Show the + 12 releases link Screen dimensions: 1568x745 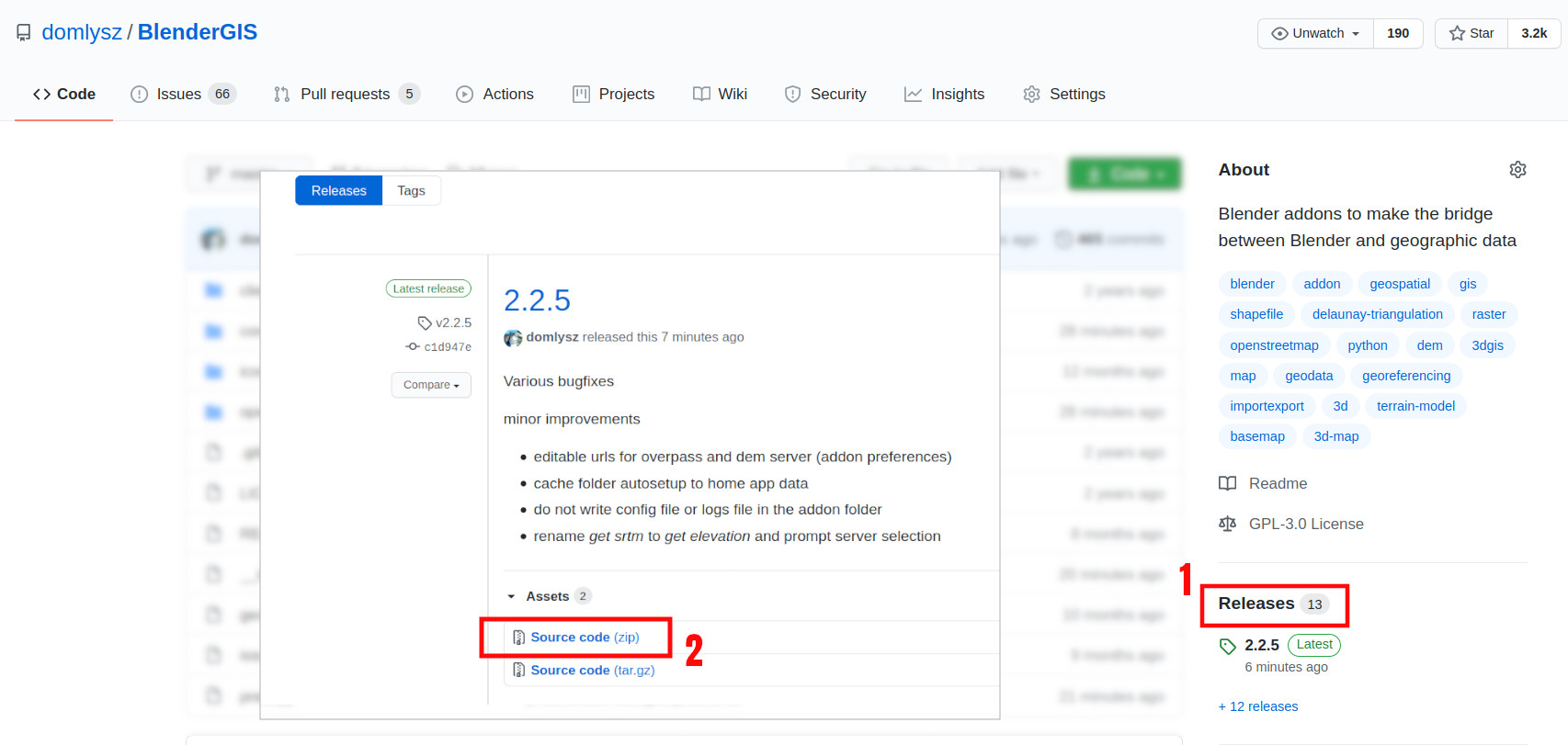pyautogui.click(x=1258, y=706)
